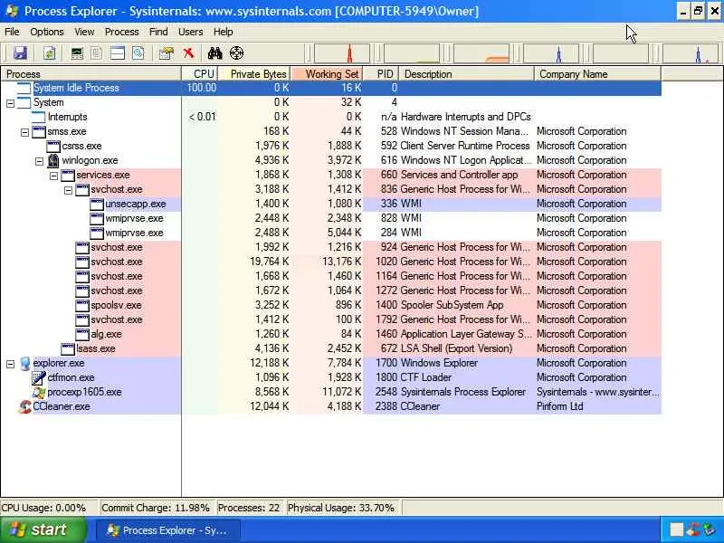Click the alg.exe process icon
The width and height of the screenshot is (724, 543).
(x=82, y=334)
